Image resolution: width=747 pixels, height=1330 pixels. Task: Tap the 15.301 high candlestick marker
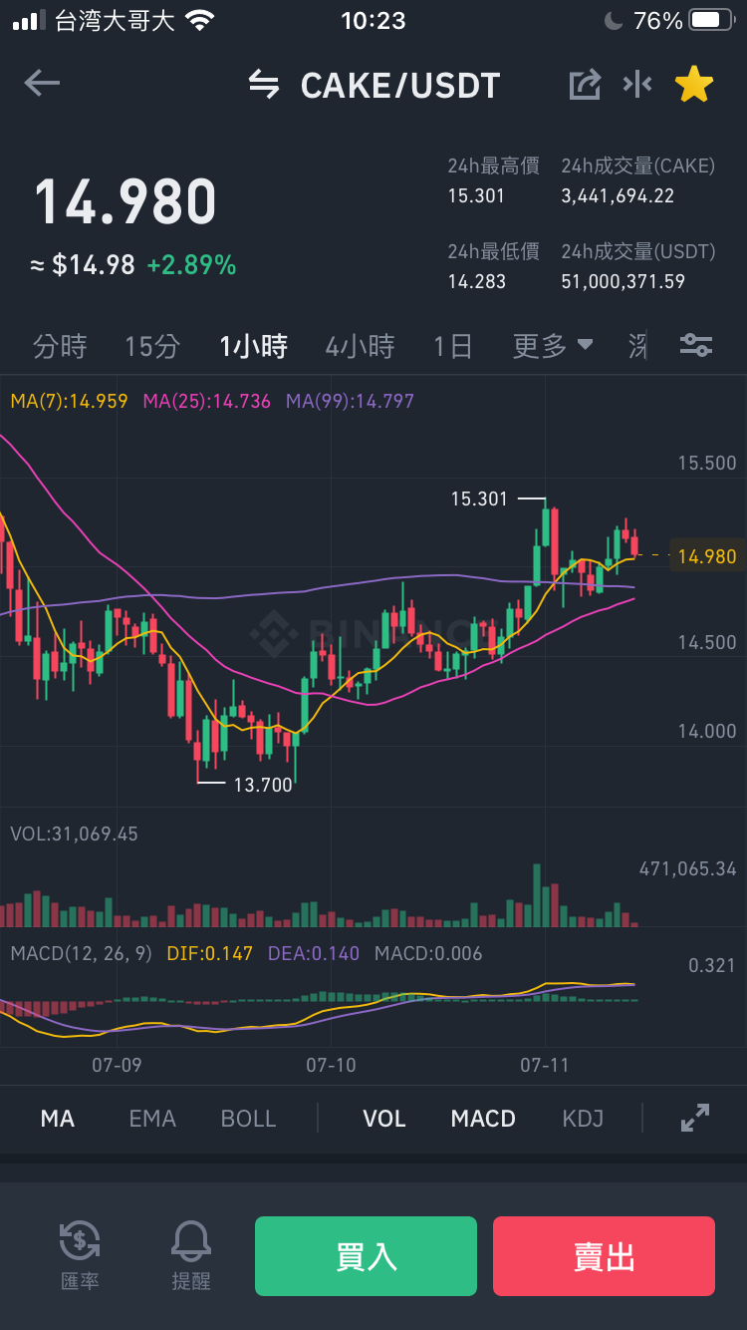click(x=480, y=499)
